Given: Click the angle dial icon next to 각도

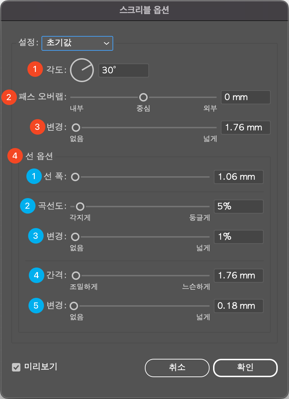Looking at the screenshot, I should coord(82,70).
